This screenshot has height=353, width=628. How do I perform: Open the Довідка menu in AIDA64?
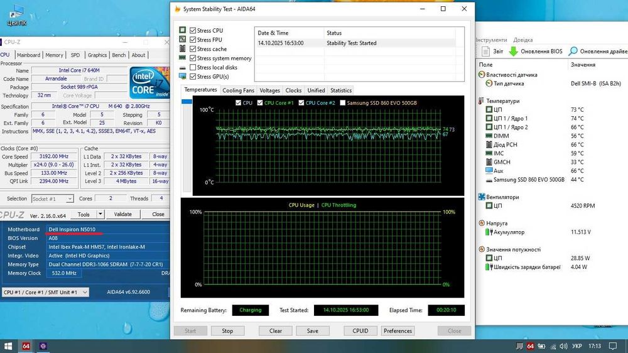pyautogui.click(x=522, y=40)
